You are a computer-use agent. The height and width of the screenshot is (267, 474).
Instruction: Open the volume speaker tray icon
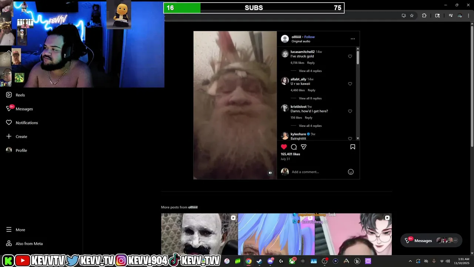(448, 261)
